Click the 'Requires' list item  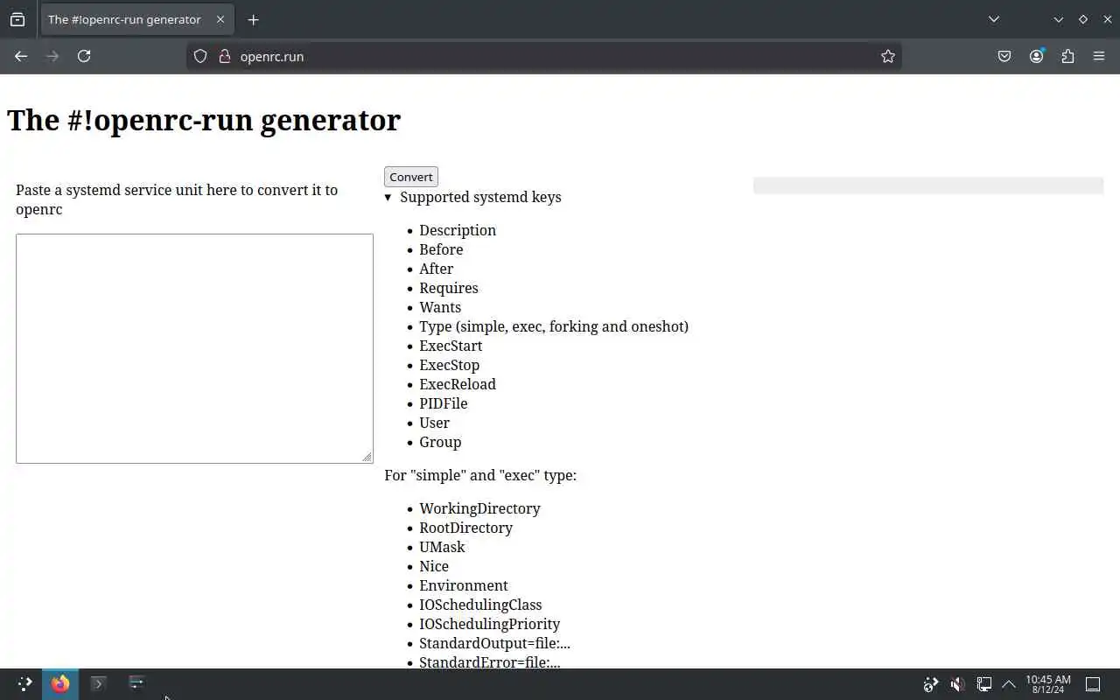[449, 288]
